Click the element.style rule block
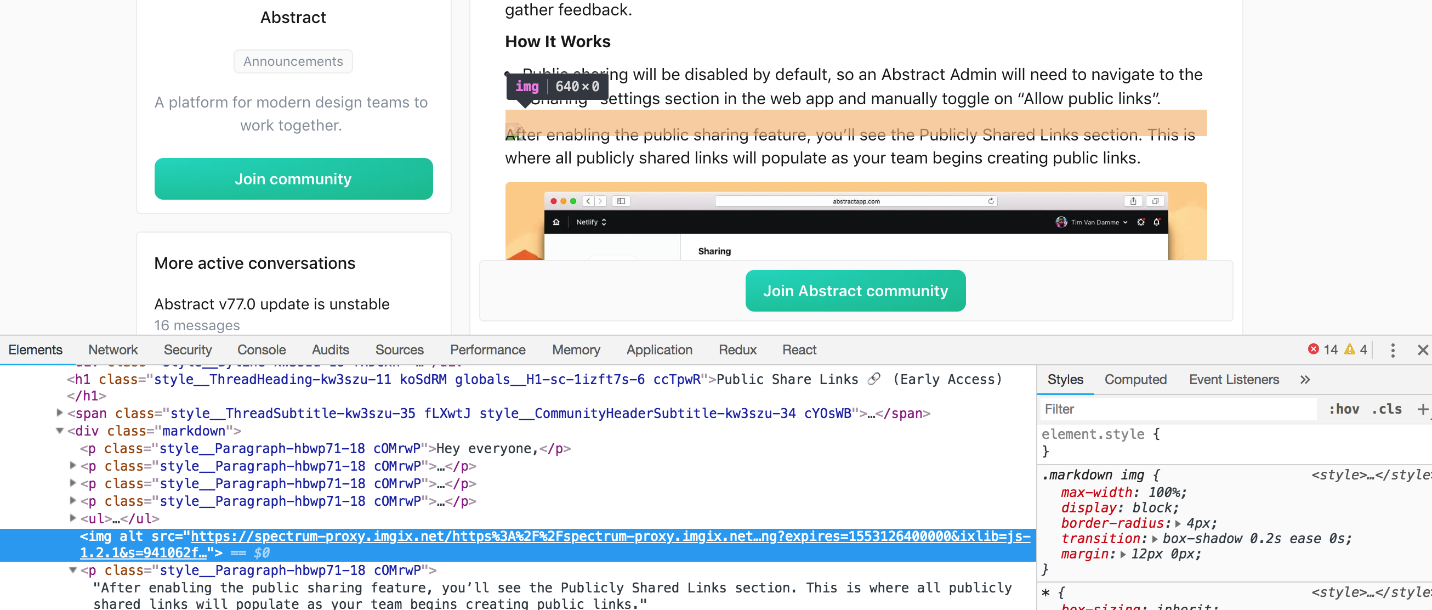1432x610 pixels. (x=1100, y=442)
